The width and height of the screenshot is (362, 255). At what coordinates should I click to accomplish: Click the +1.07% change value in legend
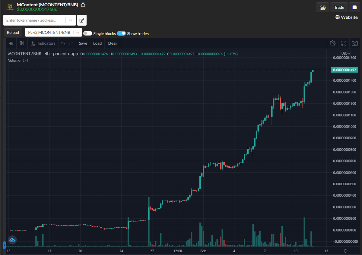tap(230, 54)
